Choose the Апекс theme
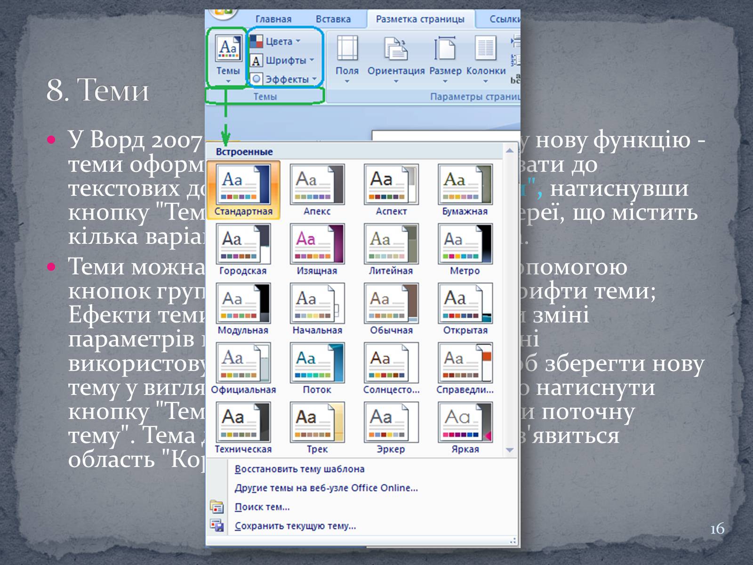The height and width of the screenshot is (565, 753). coord(317,184)
